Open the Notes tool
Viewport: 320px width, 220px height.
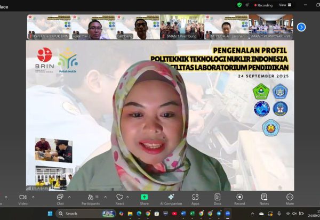[264, 199]
